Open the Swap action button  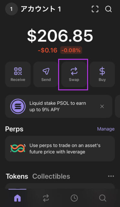74,74
